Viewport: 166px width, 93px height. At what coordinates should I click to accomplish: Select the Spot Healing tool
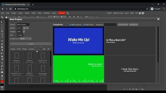click(x=2, y=41)
